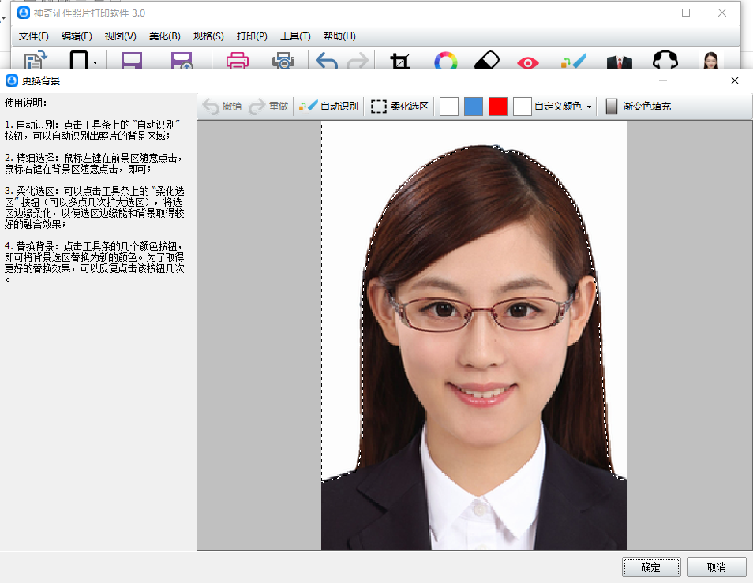Open the 美化(B) menu
Viewport: 753px width, 583px height.
(164, 36)
